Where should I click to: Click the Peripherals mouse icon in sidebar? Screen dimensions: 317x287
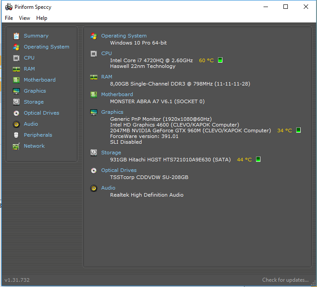tap(16, 135)
